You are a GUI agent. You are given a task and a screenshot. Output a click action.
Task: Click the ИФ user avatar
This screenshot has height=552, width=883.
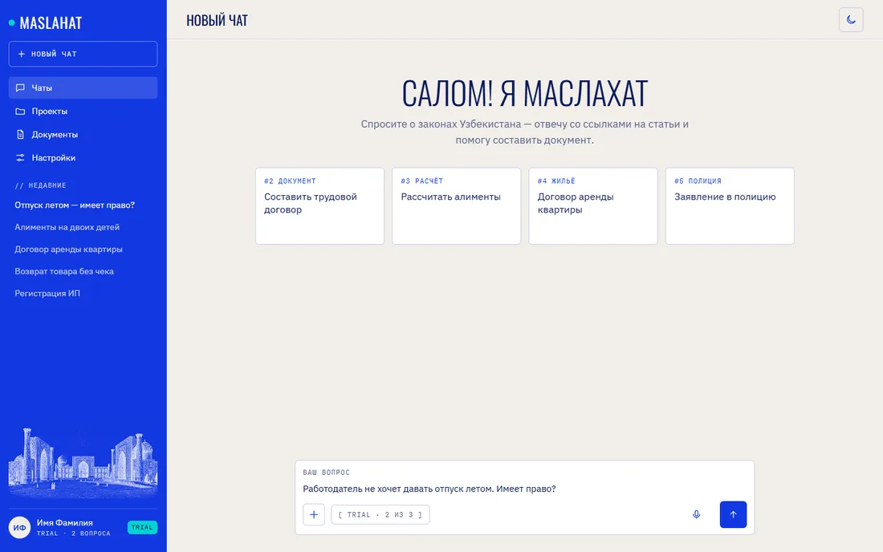click(x=20, y=527)
